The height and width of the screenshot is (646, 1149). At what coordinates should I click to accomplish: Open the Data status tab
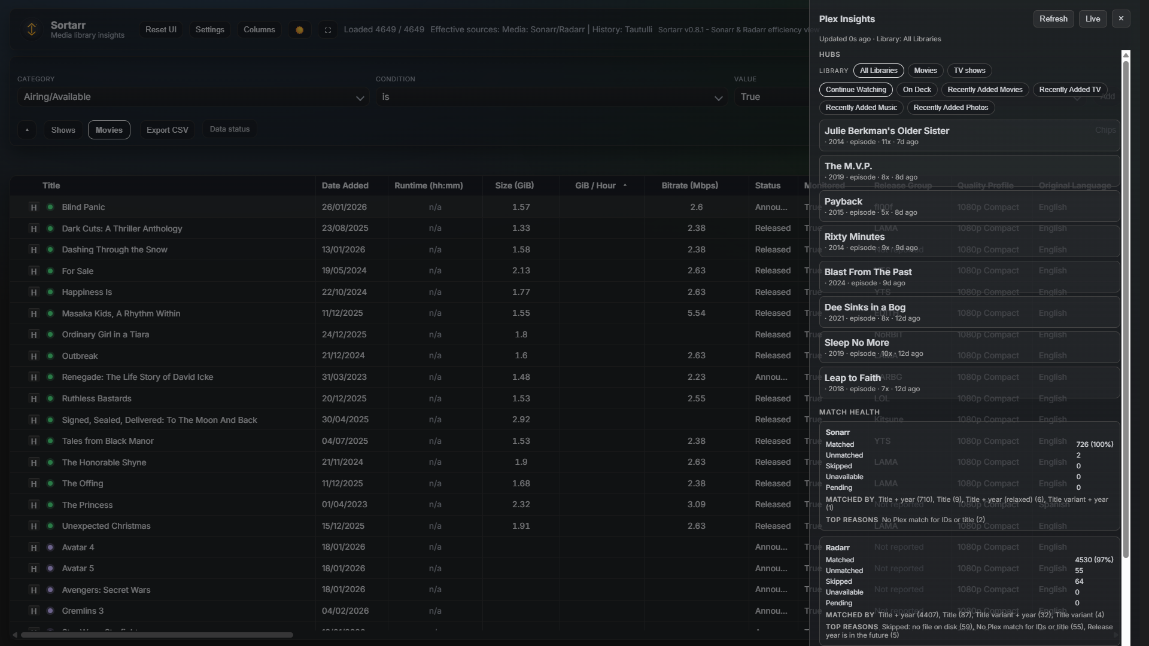229,129
